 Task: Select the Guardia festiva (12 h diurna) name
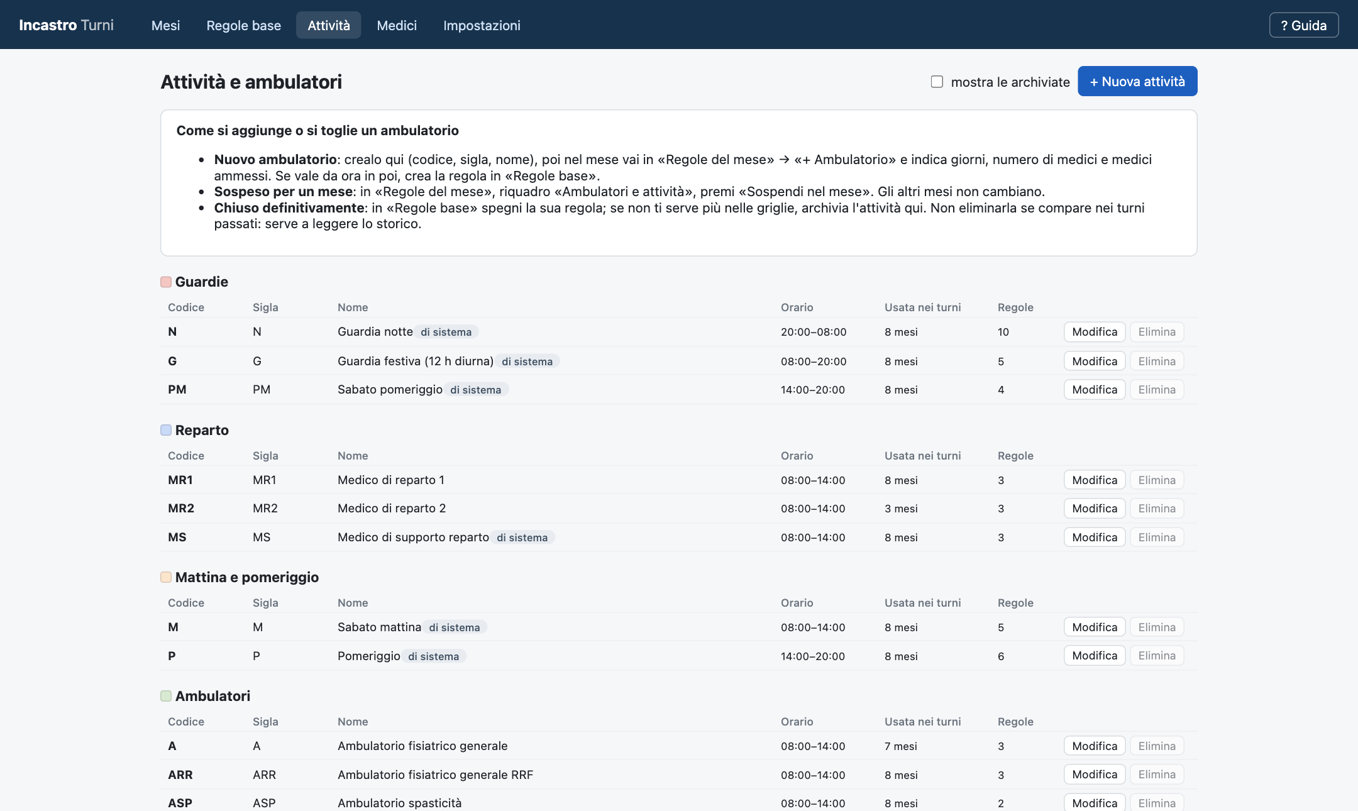tap(416, 361)
